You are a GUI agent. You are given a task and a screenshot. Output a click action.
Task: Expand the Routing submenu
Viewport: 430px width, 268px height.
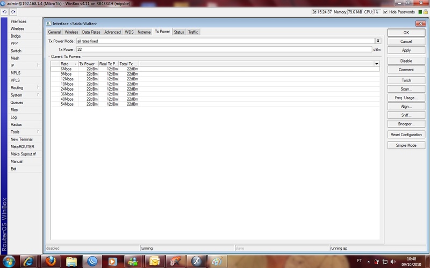click(x=25, y=88)
